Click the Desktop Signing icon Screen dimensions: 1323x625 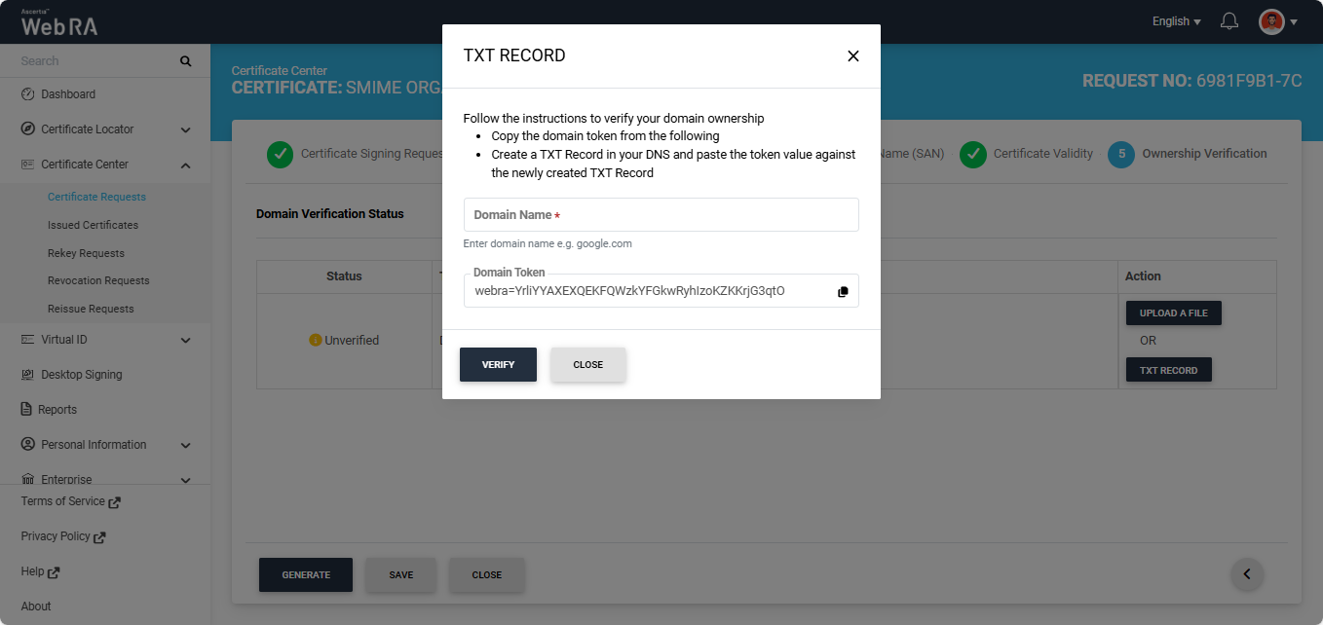point(27,375)
